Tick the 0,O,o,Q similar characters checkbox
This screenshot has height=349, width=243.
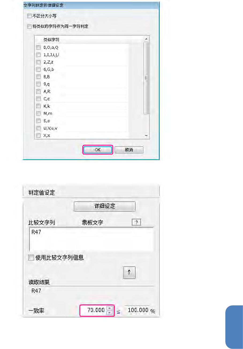38,47
